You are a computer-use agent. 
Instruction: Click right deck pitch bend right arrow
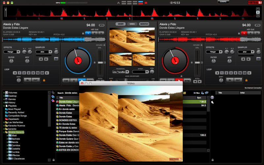[200, 82]
